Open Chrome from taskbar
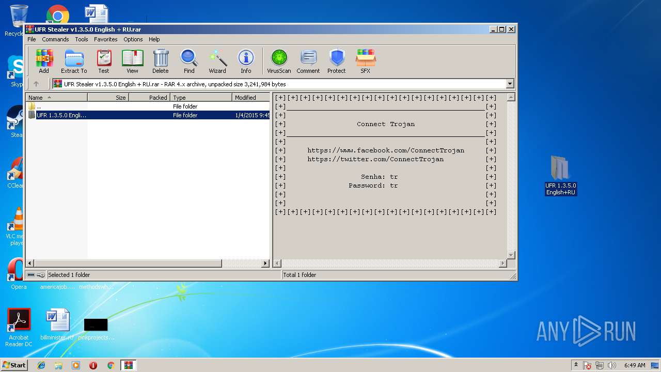This screenshot has height=372, width=661. [111, 365]
